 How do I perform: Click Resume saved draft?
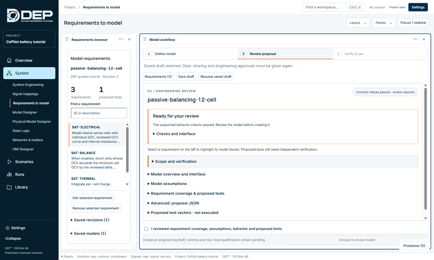click(216, 77)
